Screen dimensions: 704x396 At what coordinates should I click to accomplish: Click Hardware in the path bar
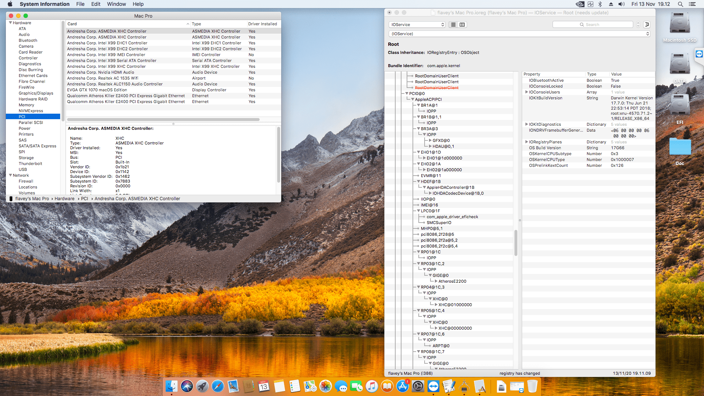click(x=65, y=199)
